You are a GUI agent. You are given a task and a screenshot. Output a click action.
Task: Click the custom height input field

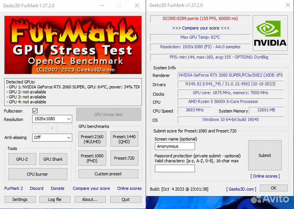point(64,128)
